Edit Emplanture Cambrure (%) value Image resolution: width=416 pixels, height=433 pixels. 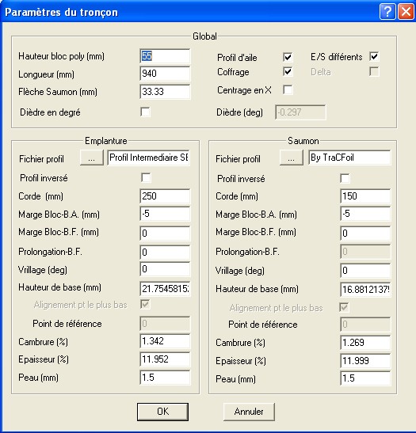[165, 341]
